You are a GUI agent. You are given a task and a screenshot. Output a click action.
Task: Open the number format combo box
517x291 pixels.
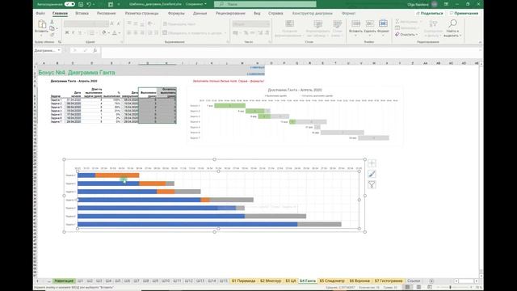click(x=251, y=23)
